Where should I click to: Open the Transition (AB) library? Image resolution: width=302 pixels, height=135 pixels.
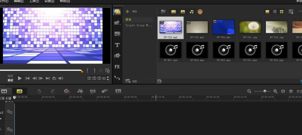point(117,34)
